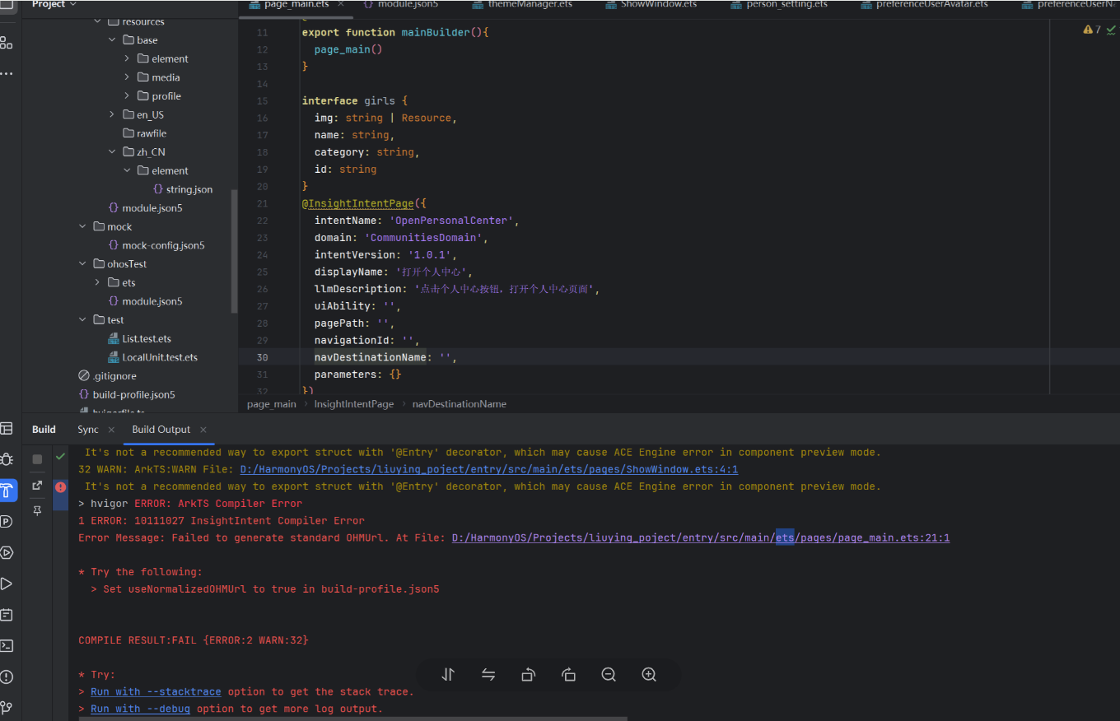
Task: Pin the Build Output tab
Action: 37,511
